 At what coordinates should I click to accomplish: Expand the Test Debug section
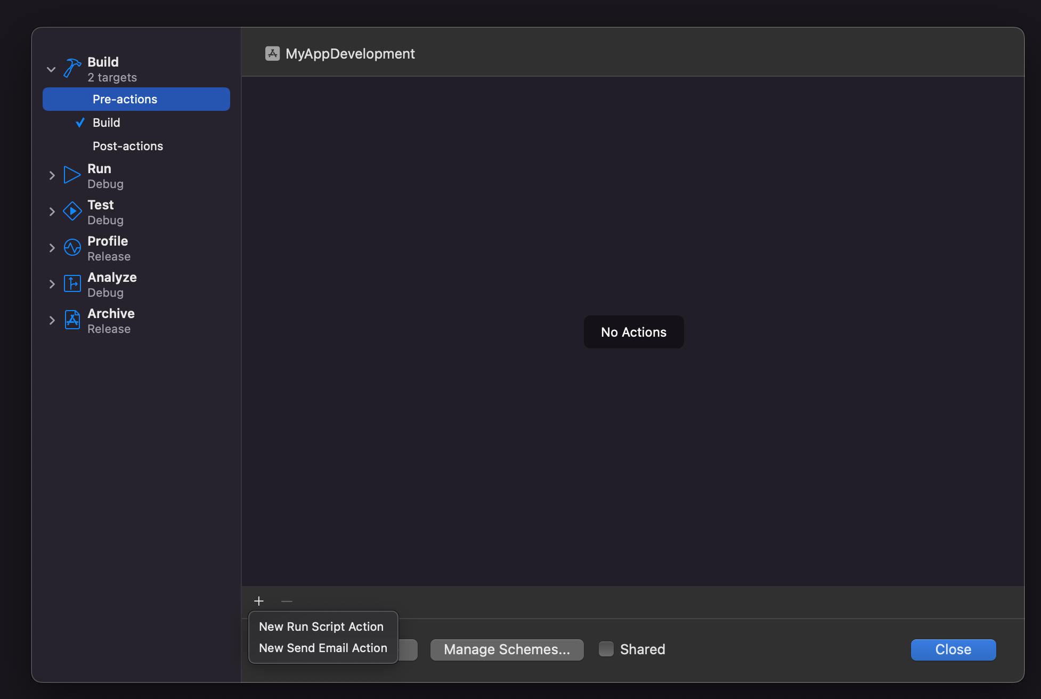[x=52, y=212]
